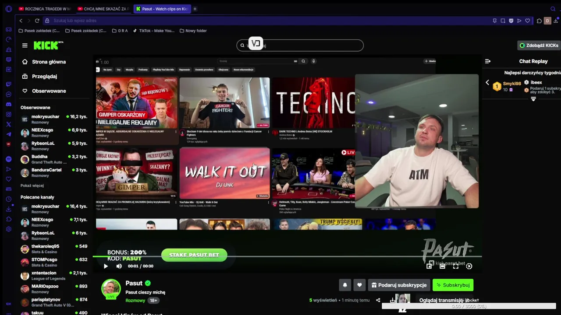Open the browser downloads icon

coord(556,21)
